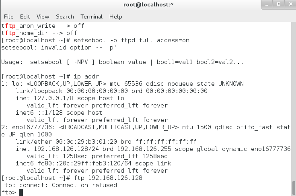
Task: Open the Edit menu
Action: (x=25, y=17)
